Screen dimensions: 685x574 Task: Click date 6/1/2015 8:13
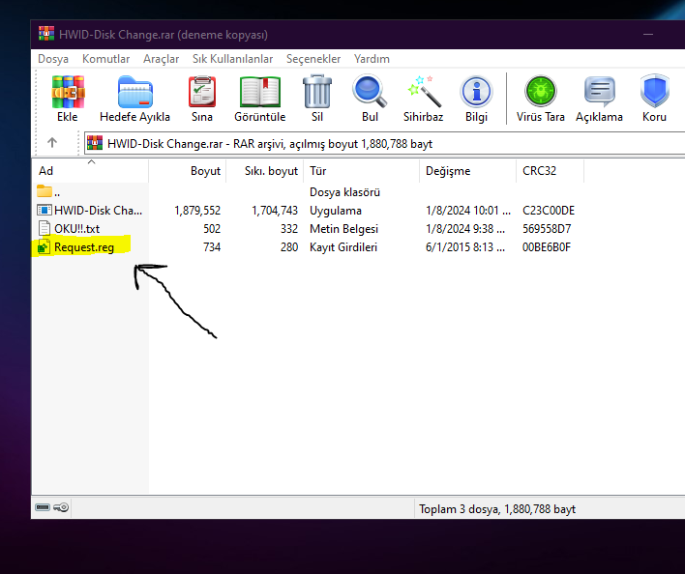point(465,247)
